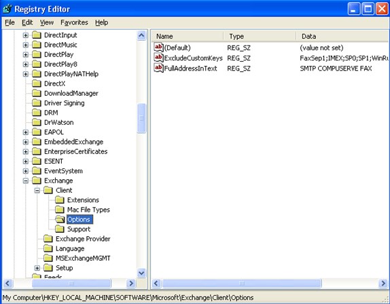
Task: Click the Driver Signing folder icon
Action: (x=37, y=103)
